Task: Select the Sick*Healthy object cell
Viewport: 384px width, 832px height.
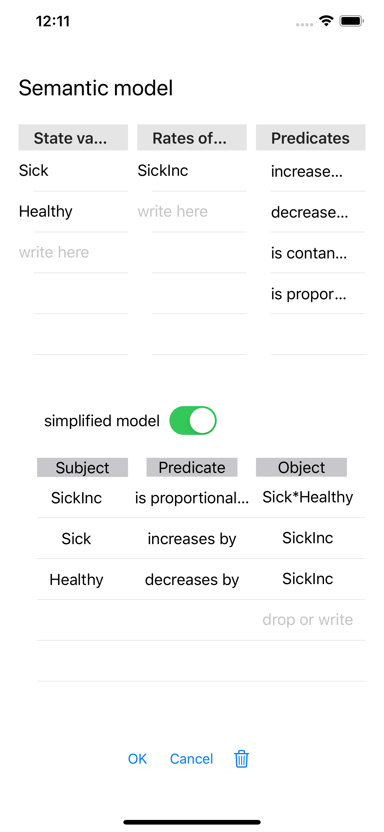Action: pos(307,497)
